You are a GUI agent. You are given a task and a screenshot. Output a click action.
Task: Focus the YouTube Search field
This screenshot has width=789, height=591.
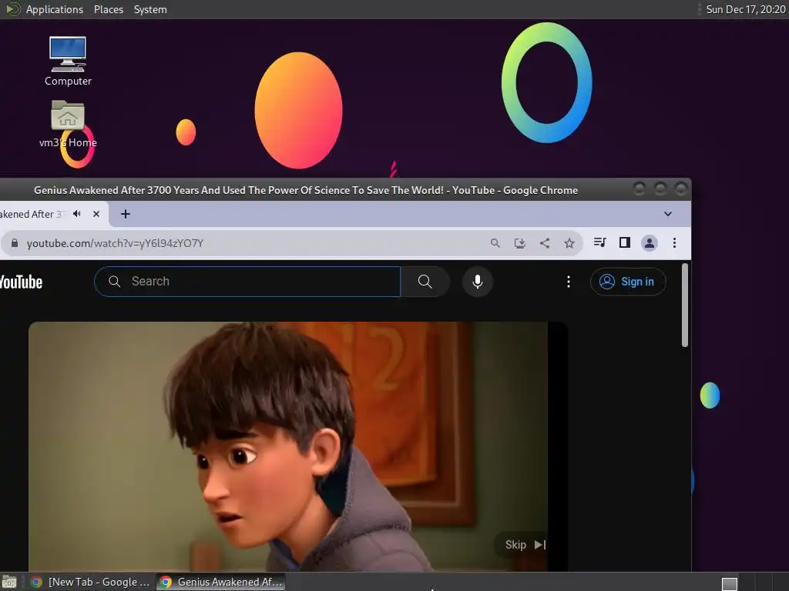point(247,282)
